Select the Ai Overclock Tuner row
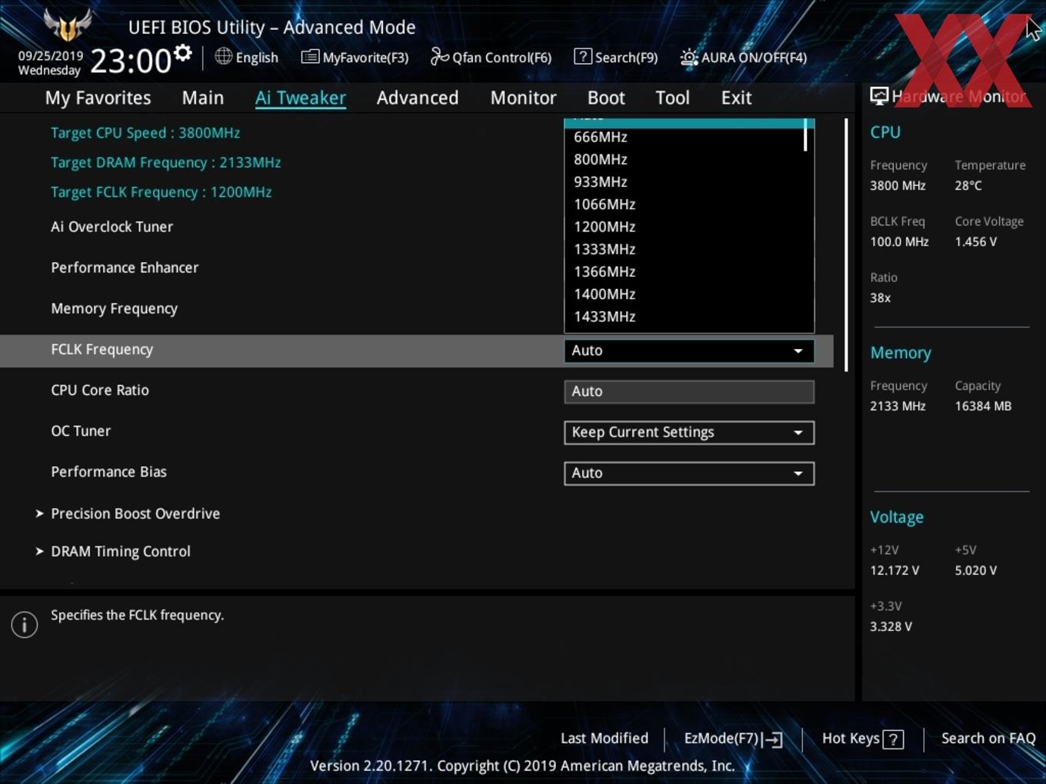 [416, 227]
